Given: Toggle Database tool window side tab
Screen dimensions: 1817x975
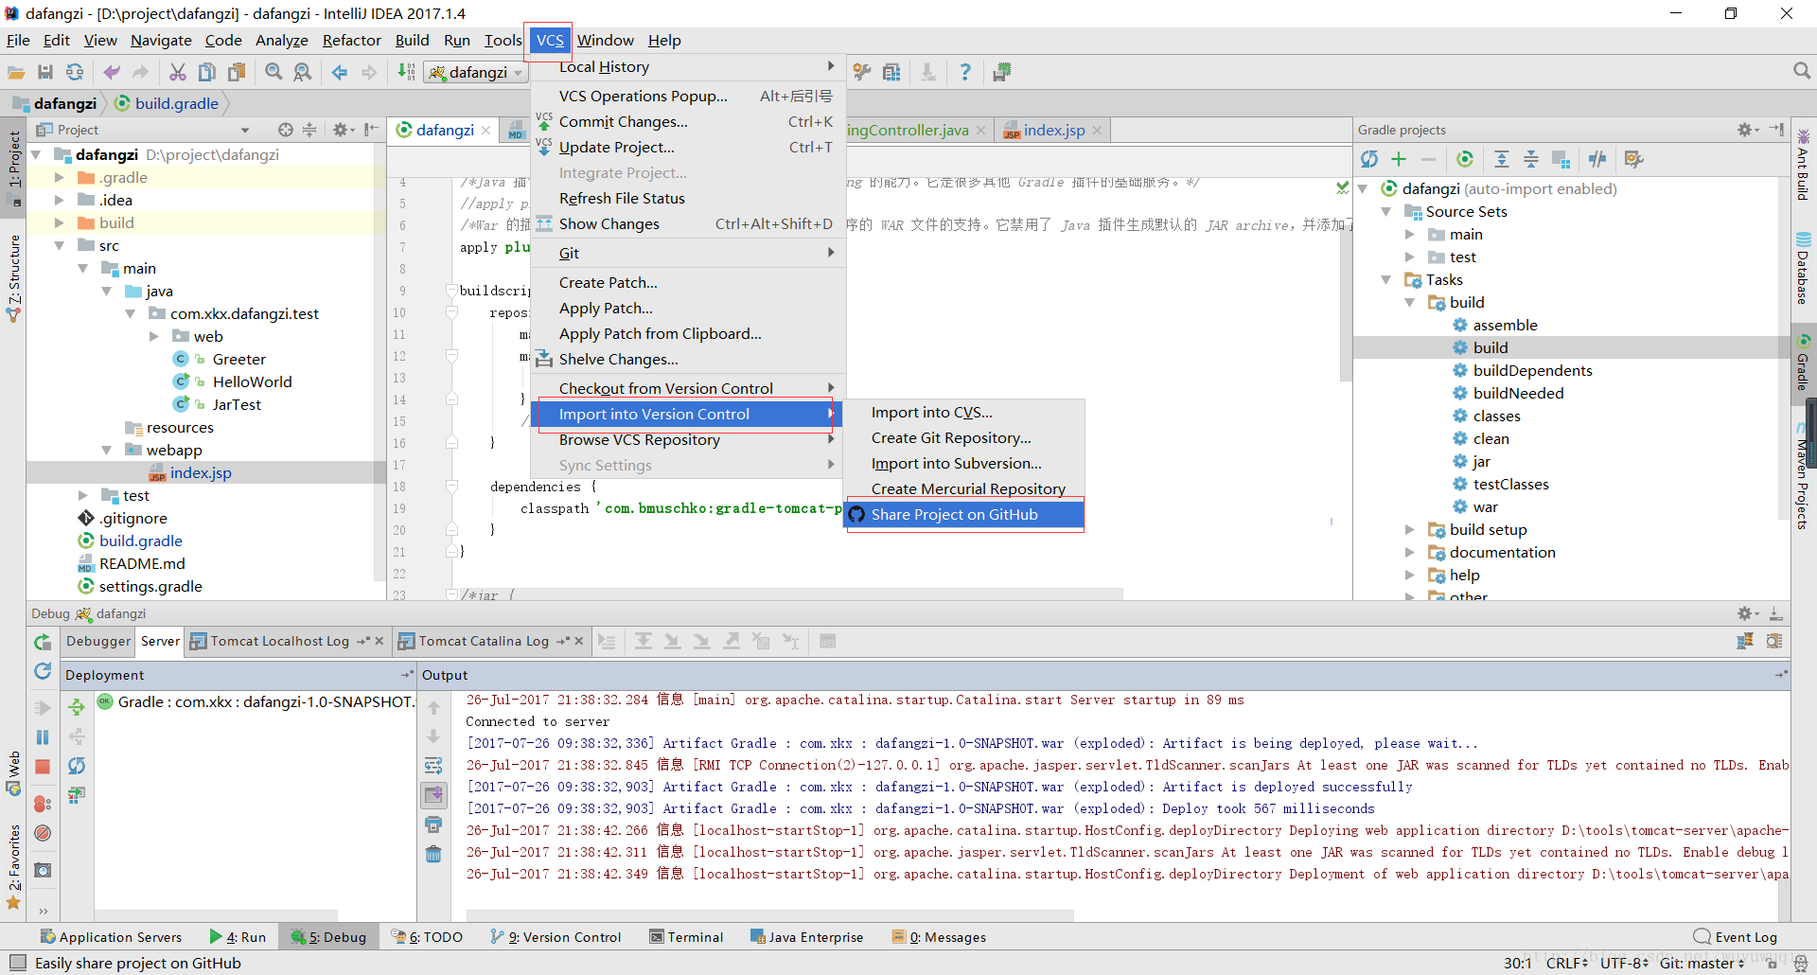Looking at the screenshot, I should 1804,269.
